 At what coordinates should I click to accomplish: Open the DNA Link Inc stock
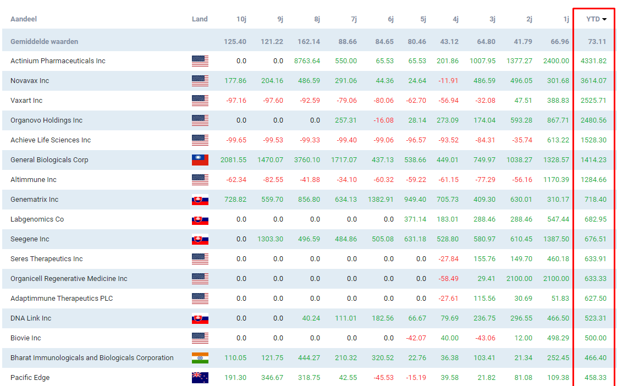[x=31, y=318]
